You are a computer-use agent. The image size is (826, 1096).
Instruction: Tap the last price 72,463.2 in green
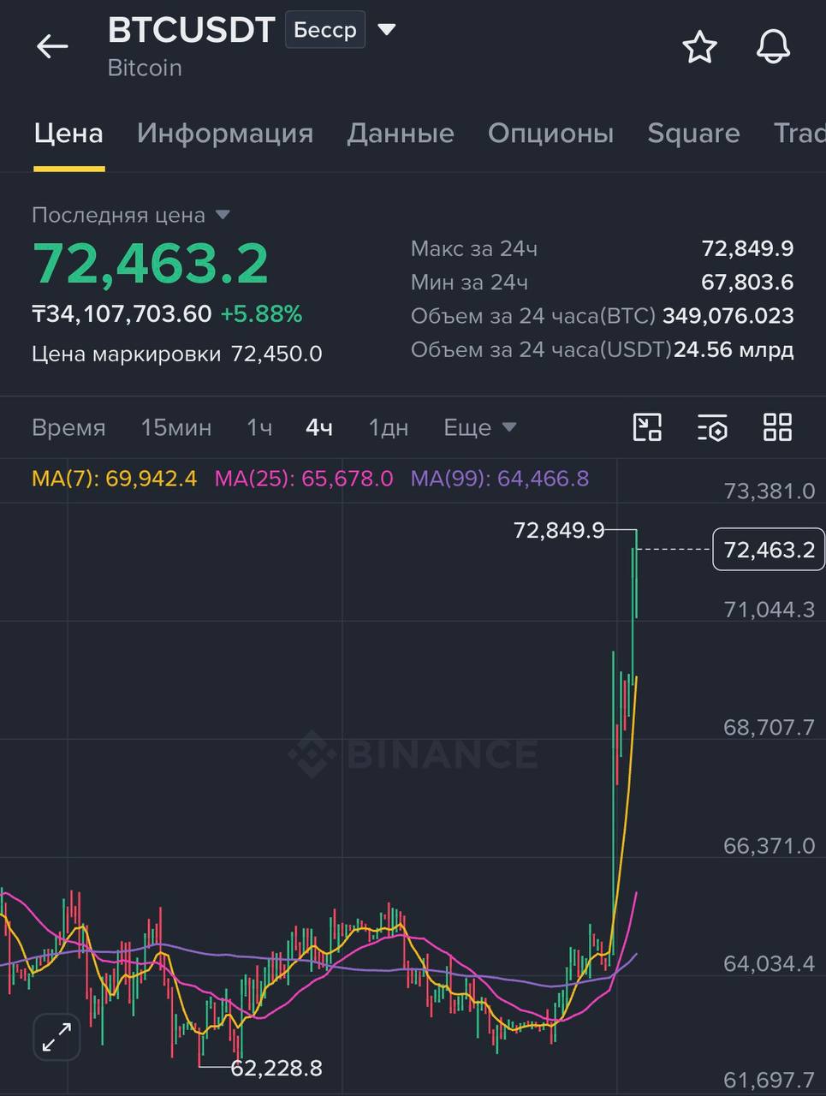(x=151, y=264)
